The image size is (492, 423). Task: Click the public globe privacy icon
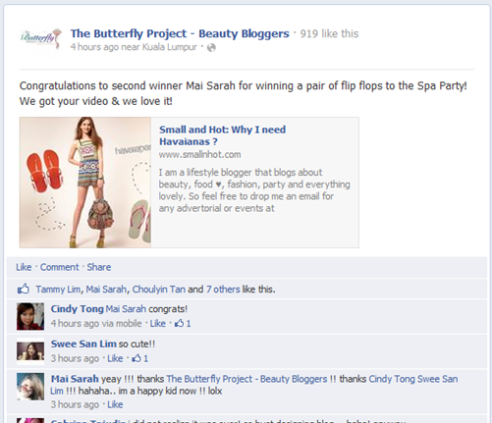(x=211, y=48)
